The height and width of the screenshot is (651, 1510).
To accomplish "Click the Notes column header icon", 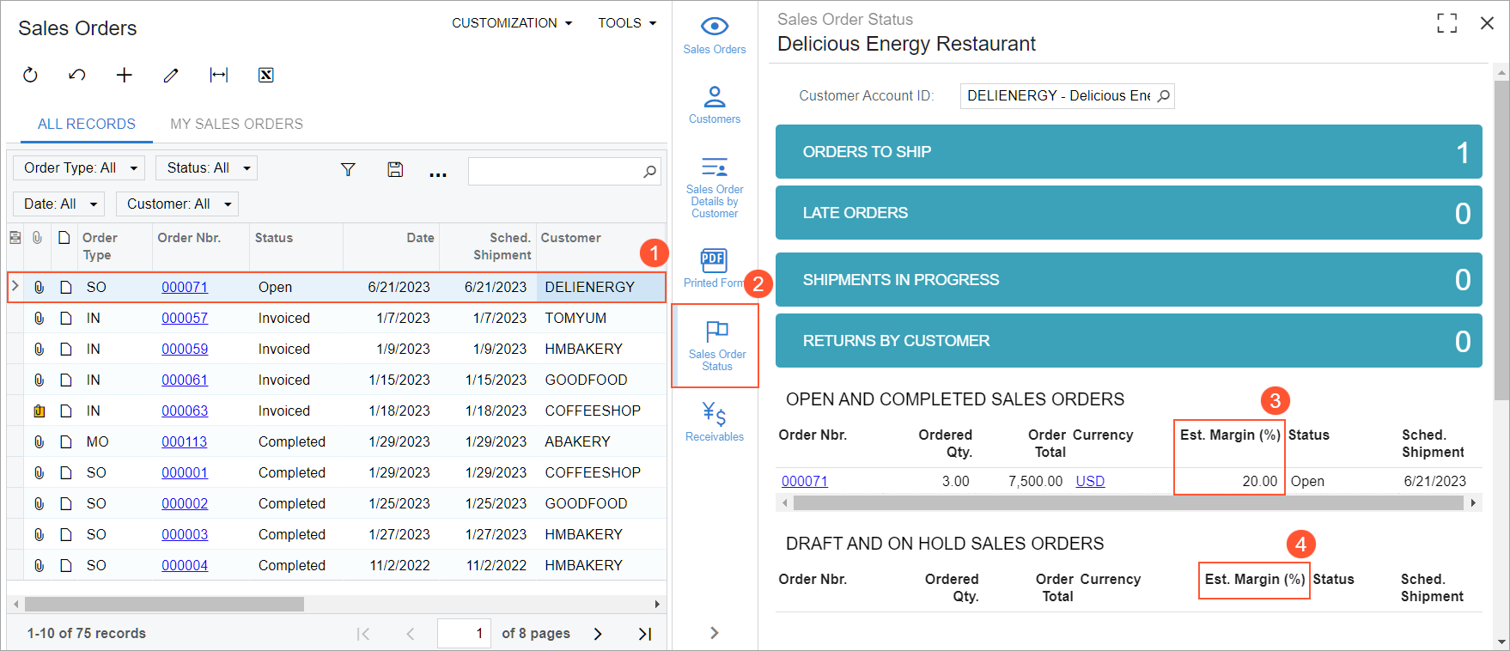I will point(64,238).
